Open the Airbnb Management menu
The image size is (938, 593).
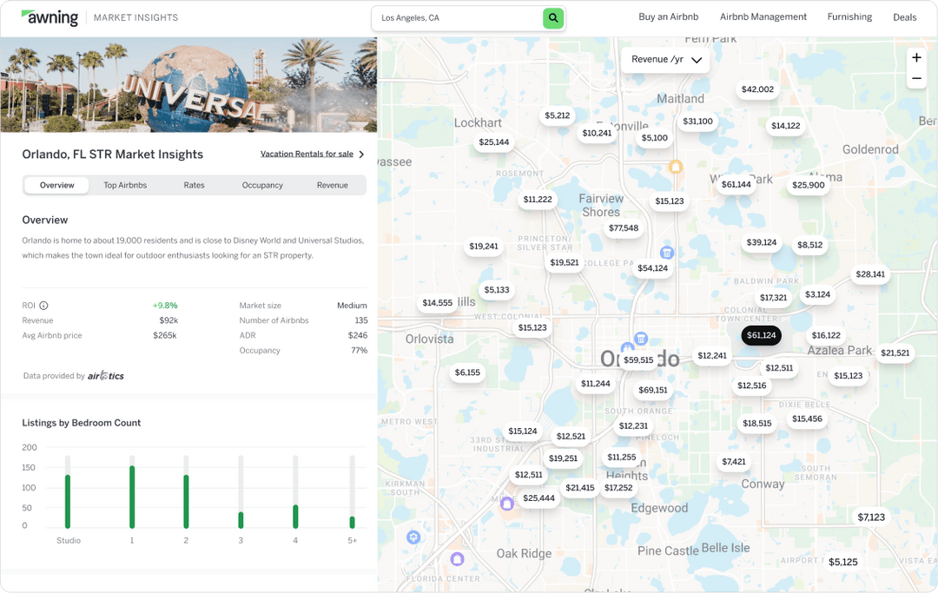coord(763,16)
